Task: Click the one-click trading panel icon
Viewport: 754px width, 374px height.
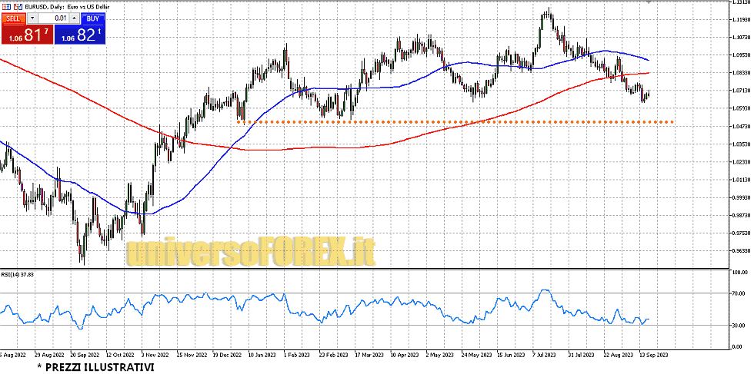Action: [x=6, y=6]
